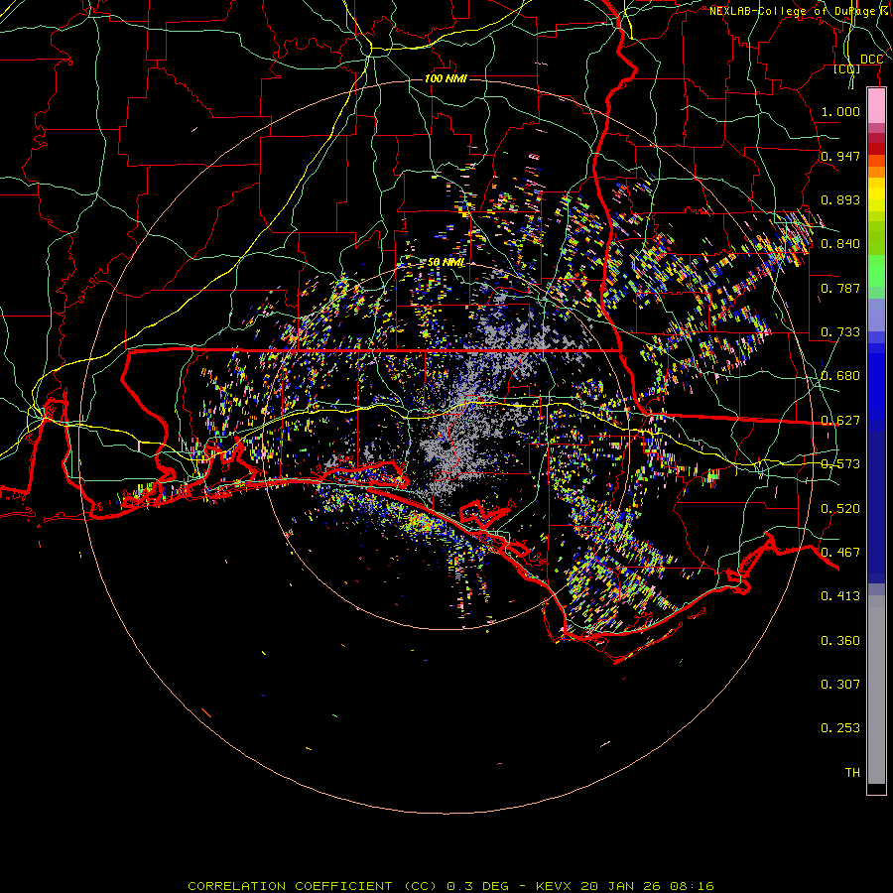Screen dimensions: 893x893
Task: Click the 0.413 legend value
Action: [840, 596]
